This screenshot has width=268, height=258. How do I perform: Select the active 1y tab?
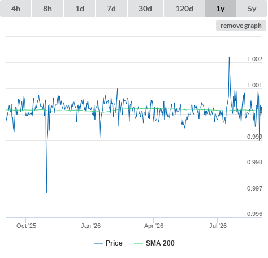(221, 9)
